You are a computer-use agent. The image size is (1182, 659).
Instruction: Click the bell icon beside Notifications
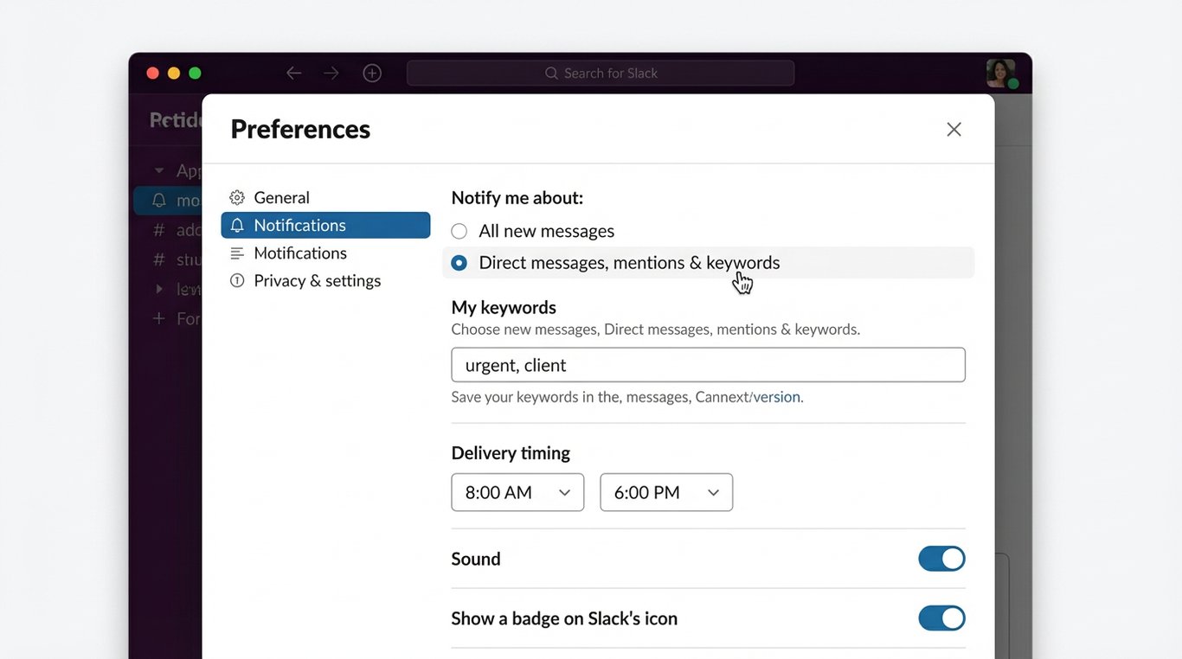coord(237,224)
